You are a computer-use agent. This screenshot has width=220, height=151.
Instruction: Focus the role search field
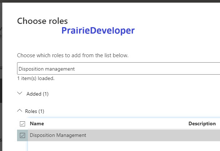119,68
